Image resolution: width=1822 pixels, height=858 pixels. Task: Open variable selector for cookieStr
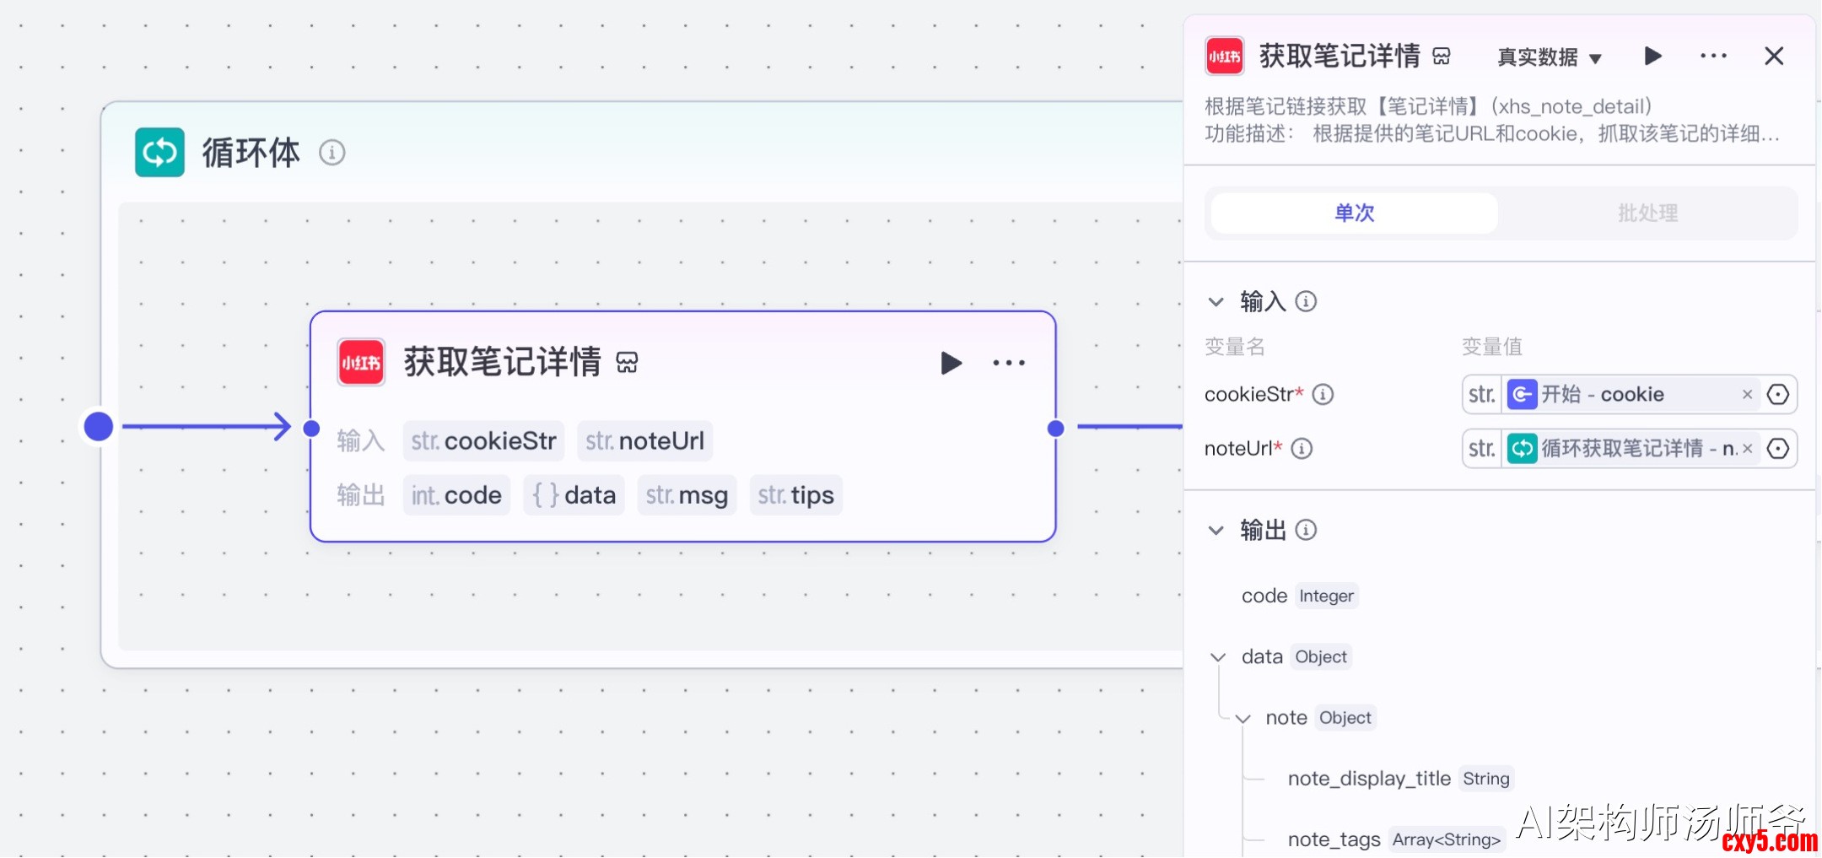pyautogui.click(x=1778, y=394)
